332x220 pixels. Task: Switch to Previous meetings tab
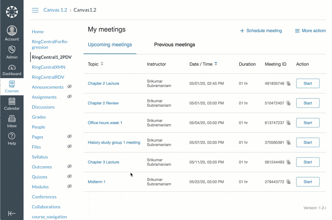pos(175,45)
